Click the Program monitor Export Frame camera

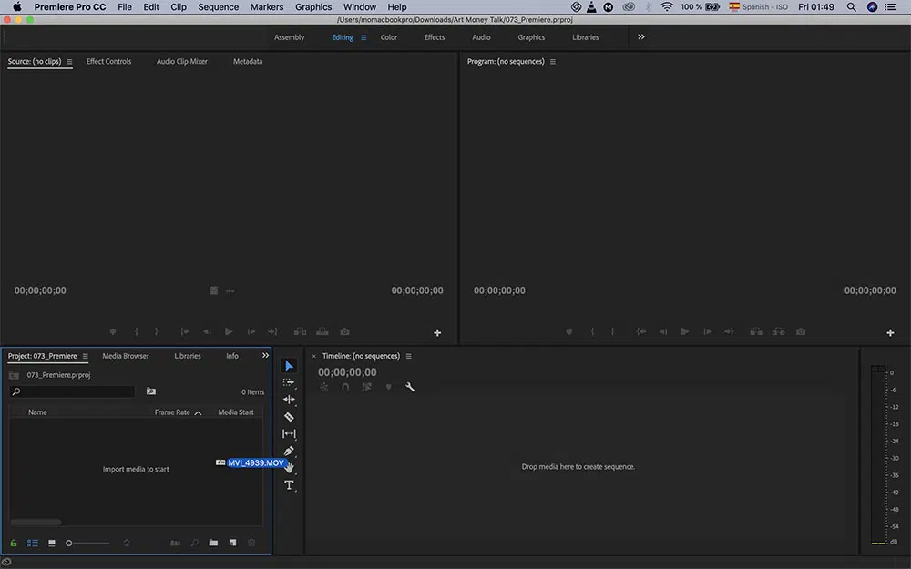click(801, 331)
